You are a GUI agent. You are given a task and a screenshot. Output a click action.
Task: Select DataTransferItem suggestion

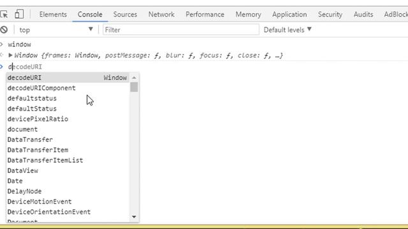(x=68, y=150)
